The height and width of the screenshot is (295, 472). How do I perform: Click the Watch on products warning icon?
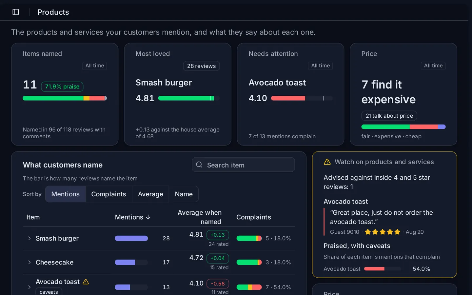pos(327,162)
